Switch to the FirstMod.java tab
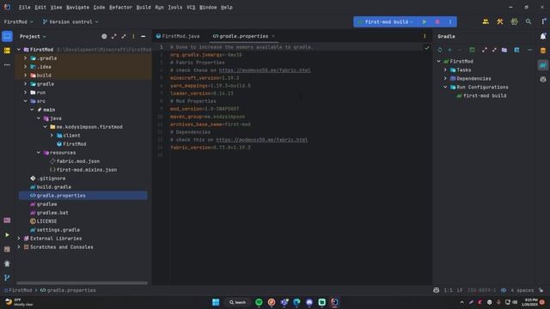This screenshot has height=309, width=550. [178, 36]
